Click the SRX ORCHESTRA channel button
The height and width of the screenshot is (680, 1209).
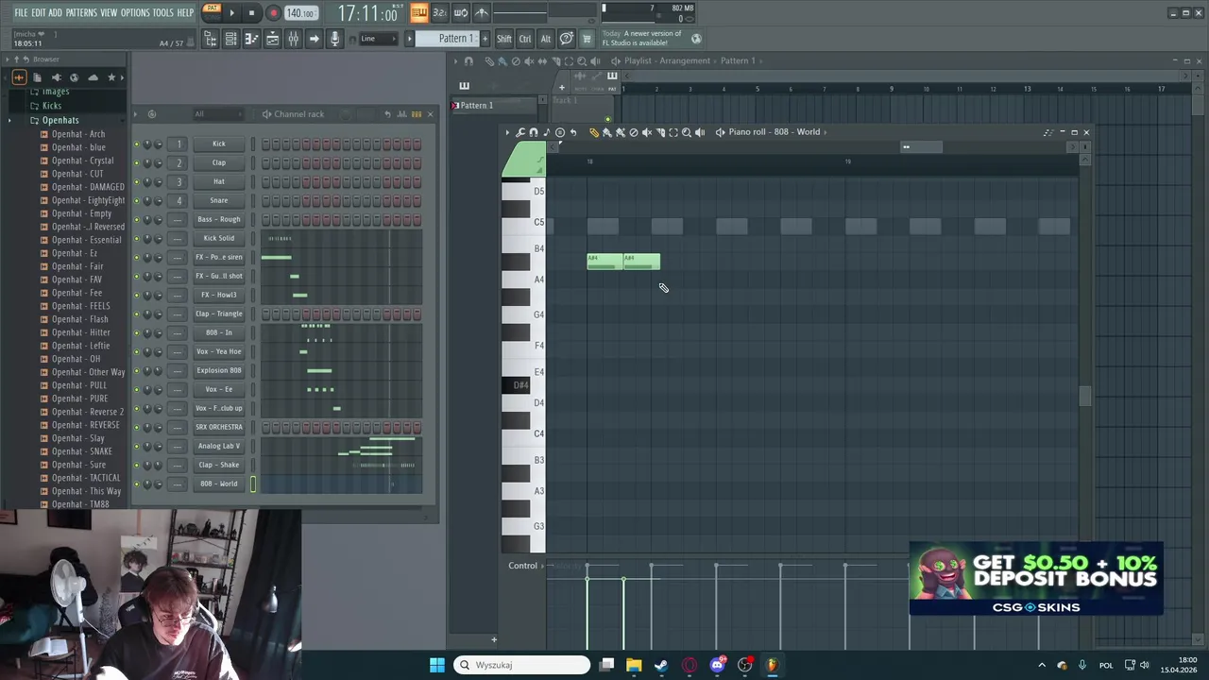(219, 427)
